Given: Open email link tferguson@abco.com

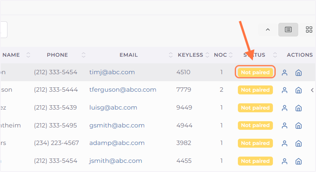Looking at the screenshot, I should tap(123, 90).
